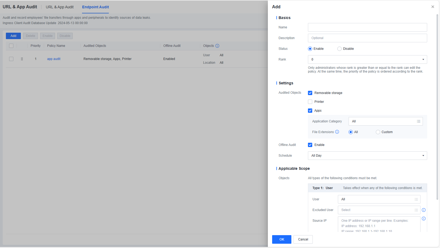The height and width of the screenshot is (248, 440).
Task: Uncheck the Apps checkbox
Action: (x=310, y=111)
